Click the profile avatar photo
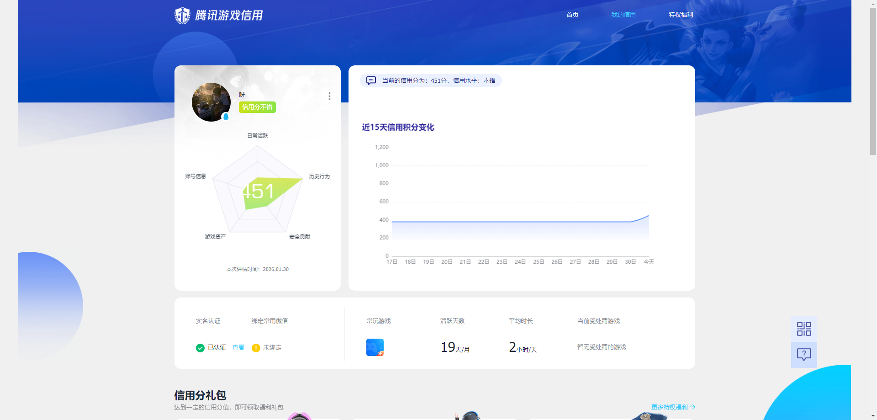Screen dimensions: 877x420 pos(211,102)
